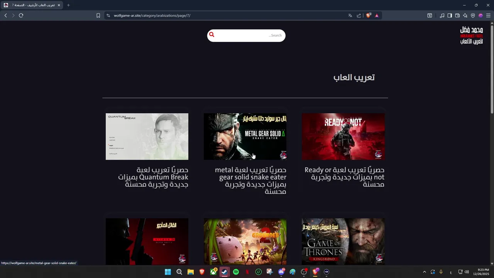Open the Mohamed Fadl site logo
Screen dimensions: 494x278
point(471,35)
